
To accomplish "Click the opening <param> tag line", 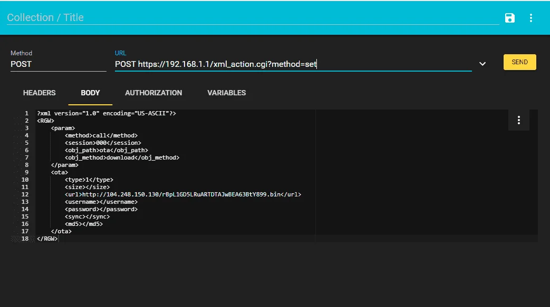I will click(x=63, y=128).
